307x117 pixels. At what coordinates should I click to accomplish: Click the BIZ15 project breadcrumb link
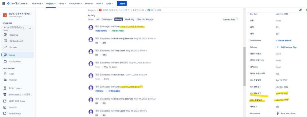coord(114,10)
